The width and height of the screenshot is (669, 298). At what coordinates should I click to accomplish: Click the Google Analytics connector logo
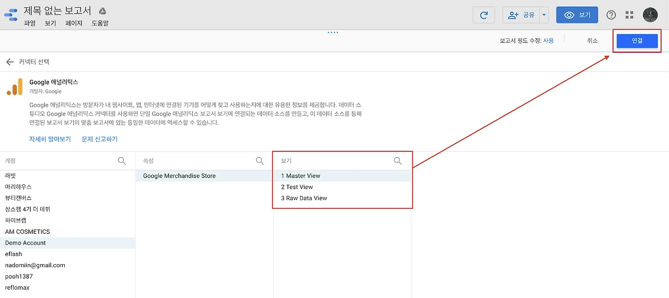click(x=15, y=87)
